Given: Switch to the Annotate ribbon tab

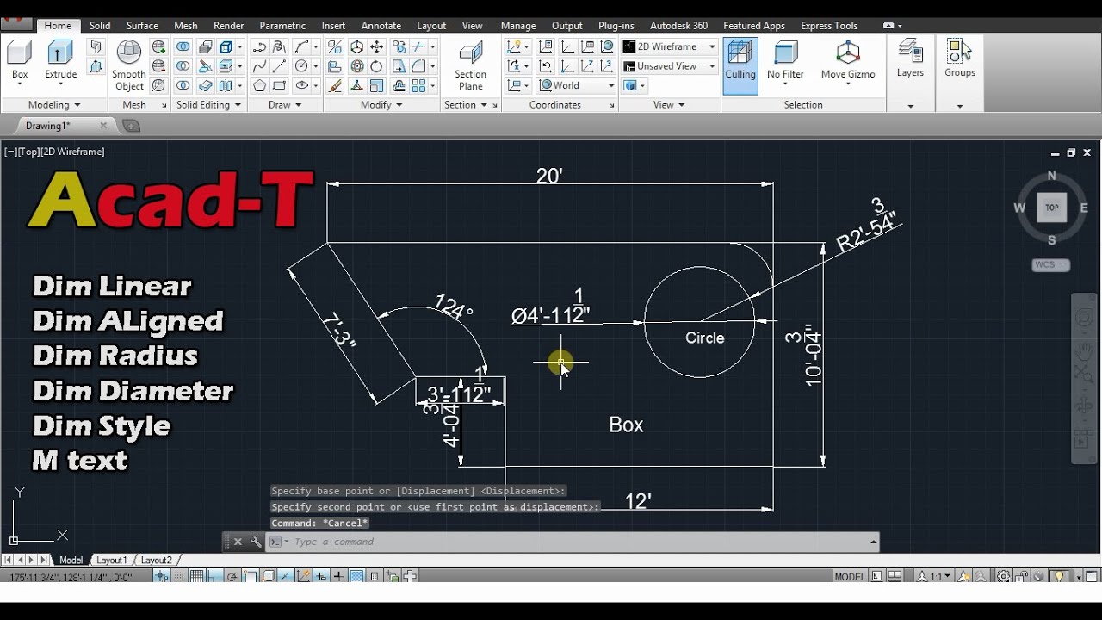Looking at the screenshot, I should (x=381, y=26).
